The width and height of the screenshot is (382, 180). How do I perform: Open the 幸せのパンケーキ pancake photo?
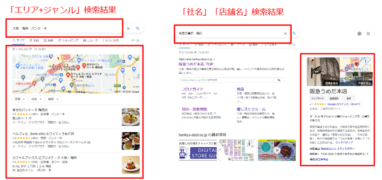(x=130, y=117)
